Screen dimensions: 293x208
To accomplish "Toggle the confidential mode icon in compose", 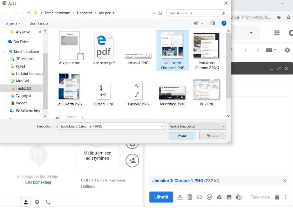I will coord(239,197).
